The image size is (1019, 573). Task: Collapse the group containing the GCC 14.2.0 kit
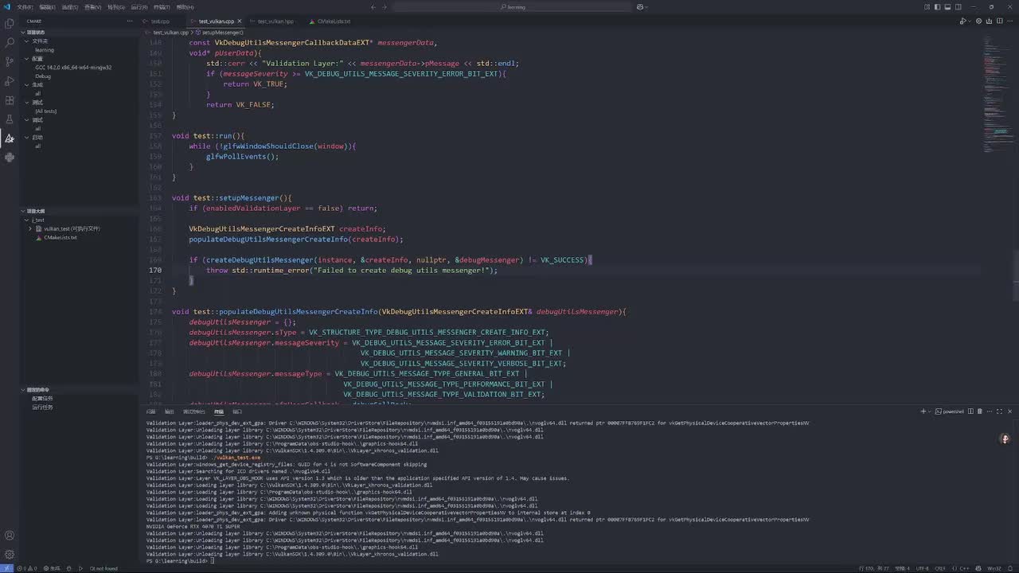tap(26, 59)
